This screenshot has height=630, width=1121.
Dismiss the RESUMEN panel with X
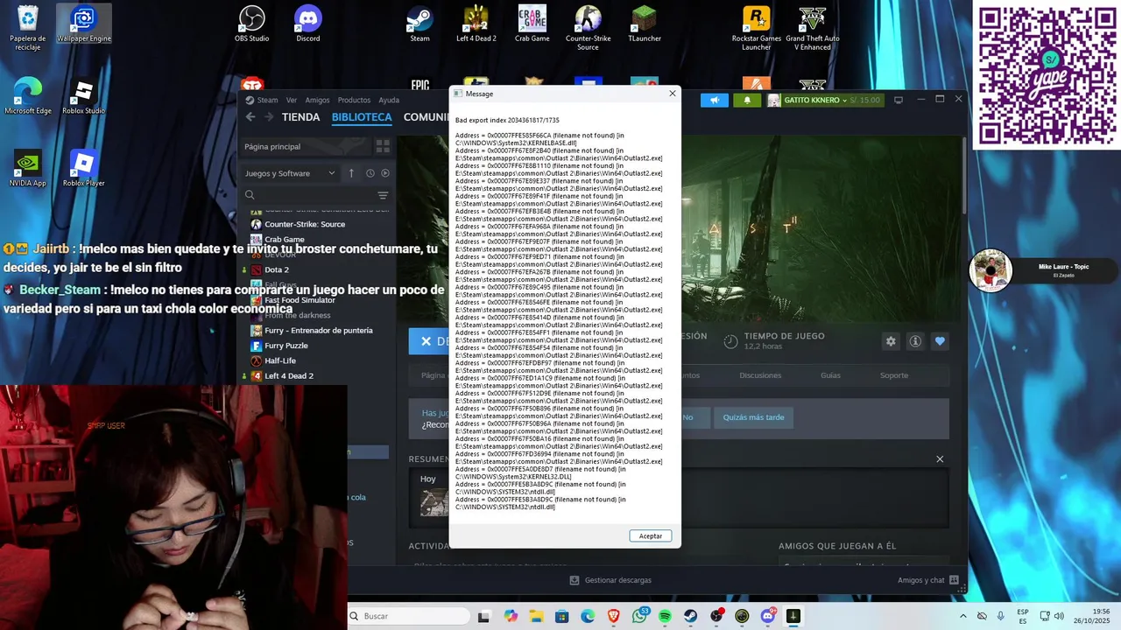940,459
